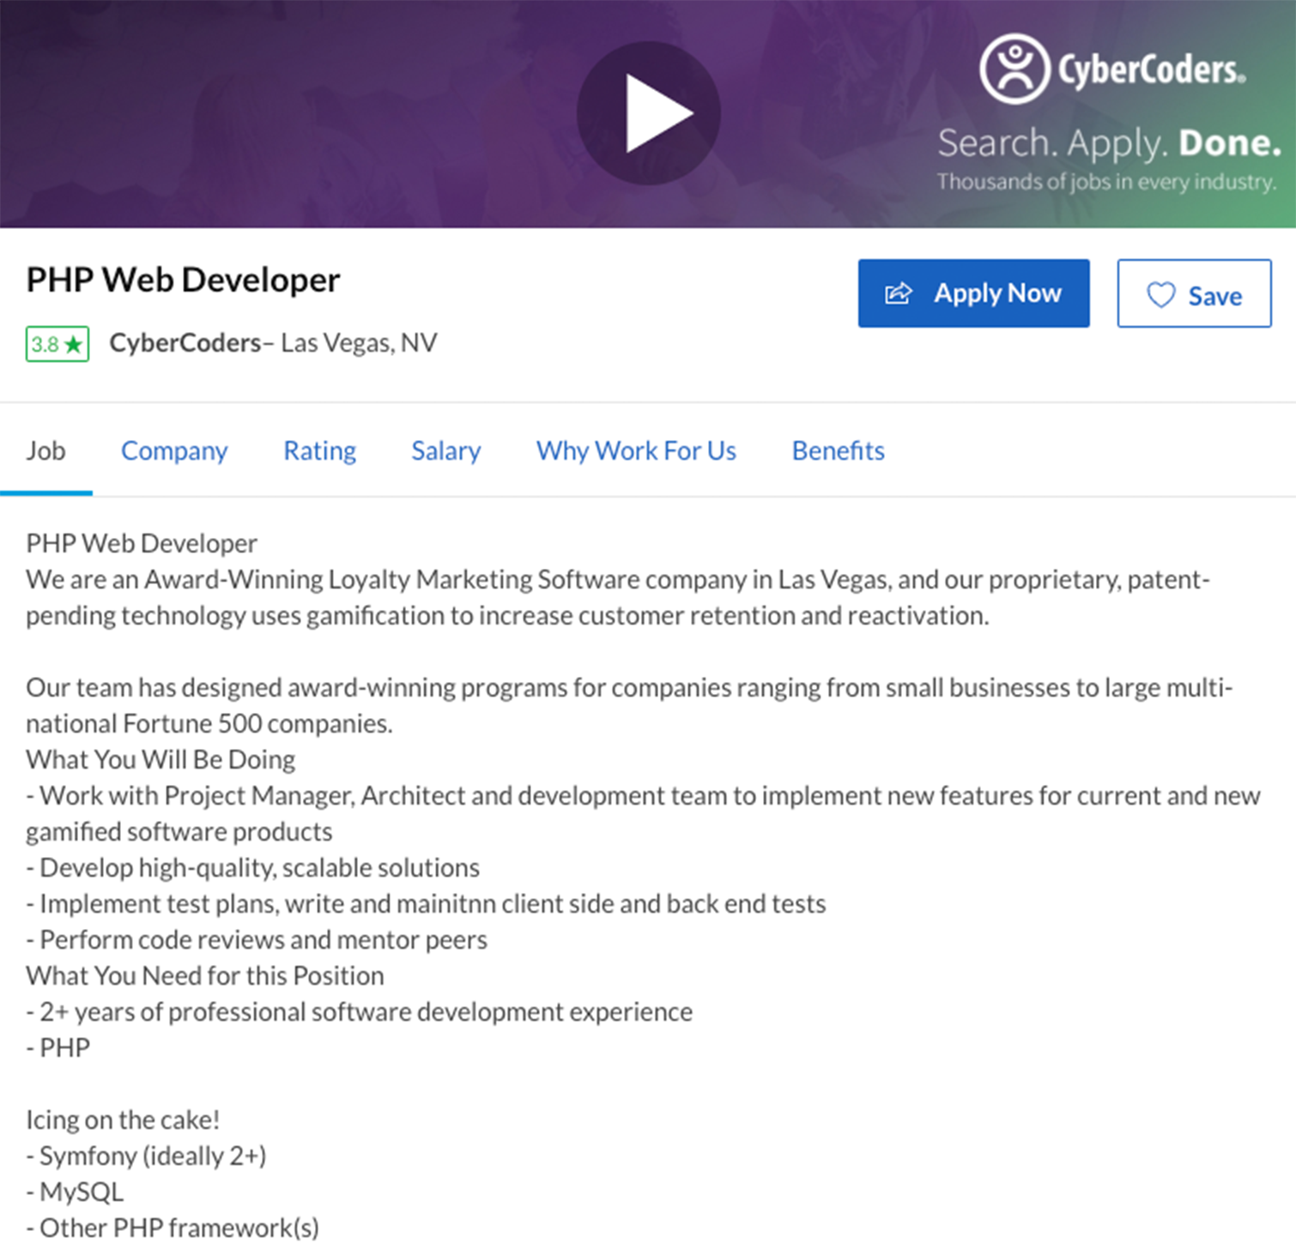The height and width of the screenshot is (1249, 1296).
Task: Switch to the Benefits tab
Action: pos(837,450)
